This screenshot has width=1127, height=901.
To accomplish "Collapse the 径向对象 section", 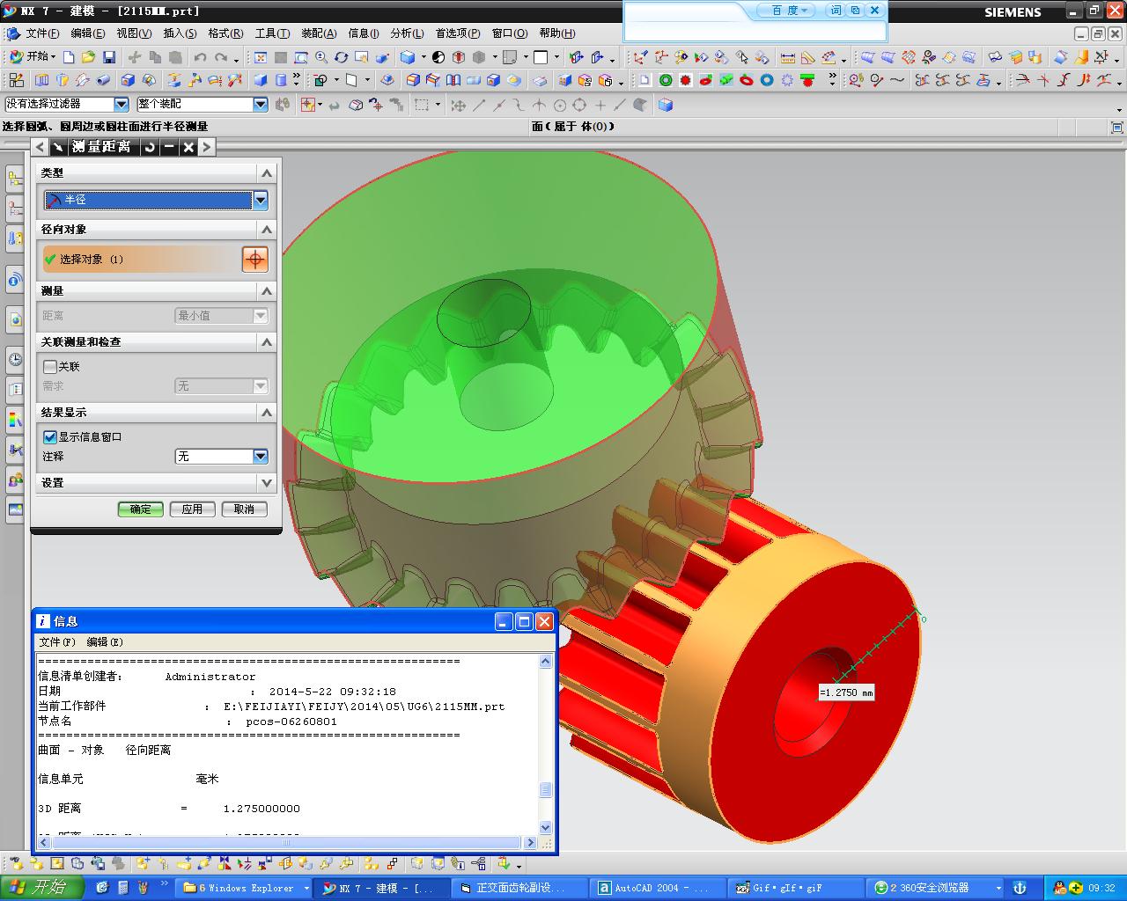I will (x=267, y=229).
